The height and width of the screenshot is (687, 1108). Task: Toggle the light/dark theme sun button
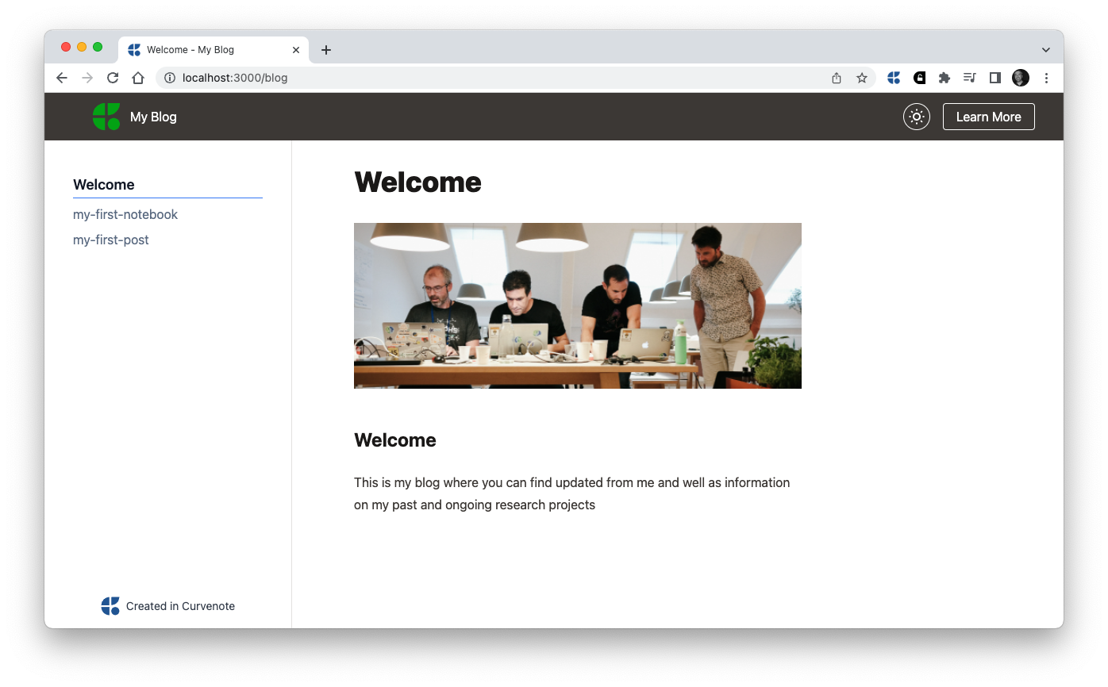click(916, 117)
